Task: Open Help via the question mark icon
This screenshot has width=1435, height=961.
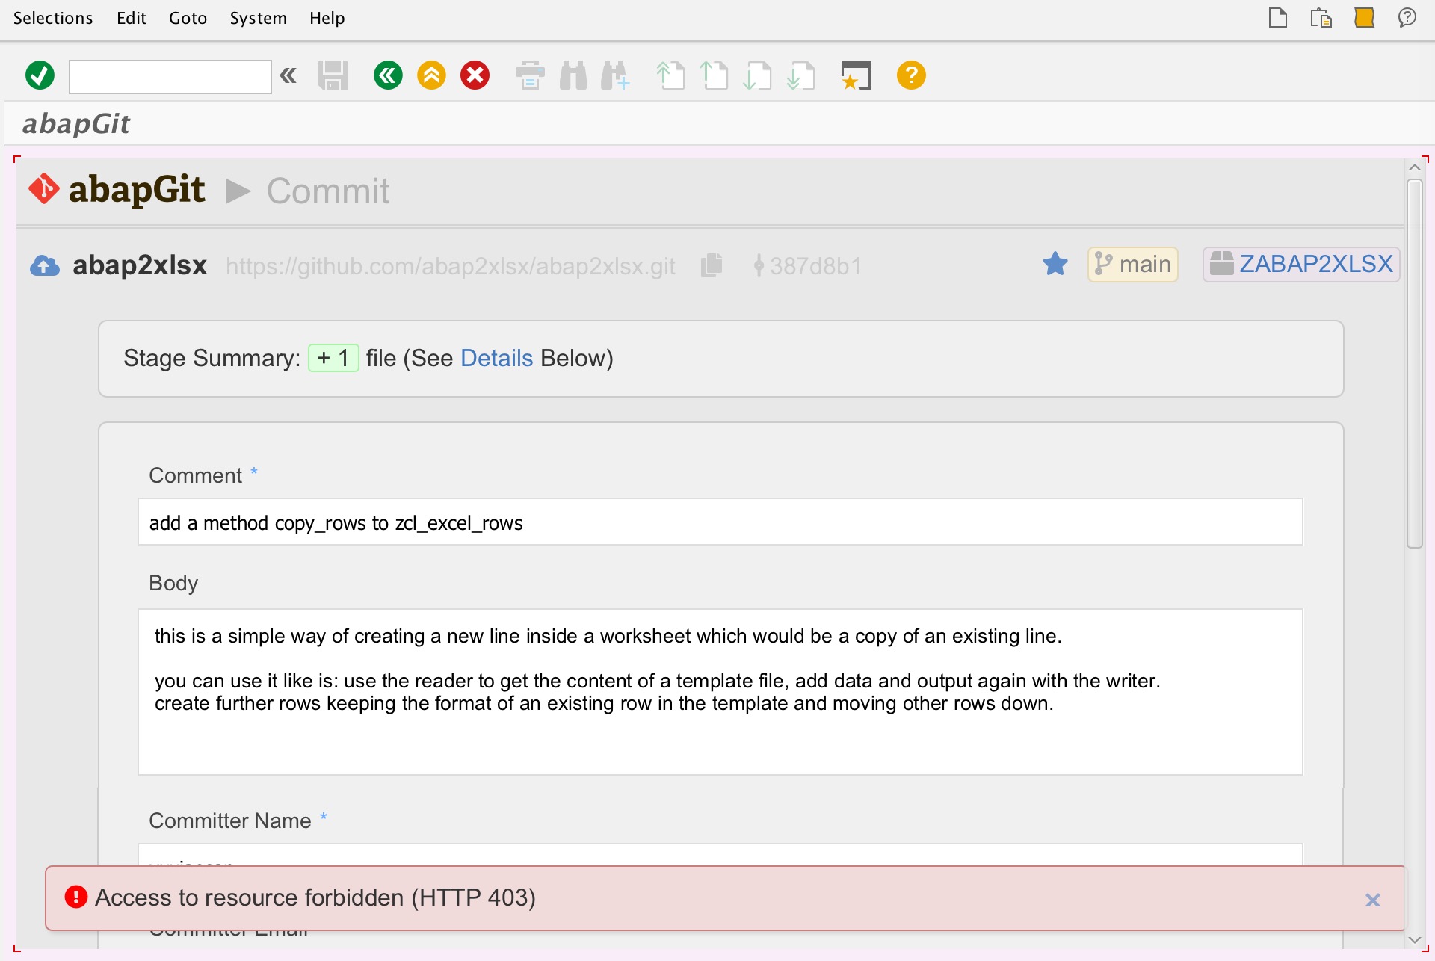Action: [910, 75]
